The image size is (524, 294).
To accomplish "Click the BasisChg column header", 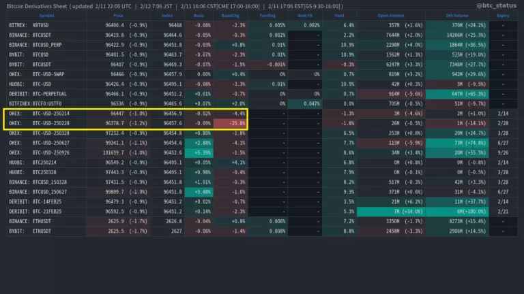I will coord(230,16).
